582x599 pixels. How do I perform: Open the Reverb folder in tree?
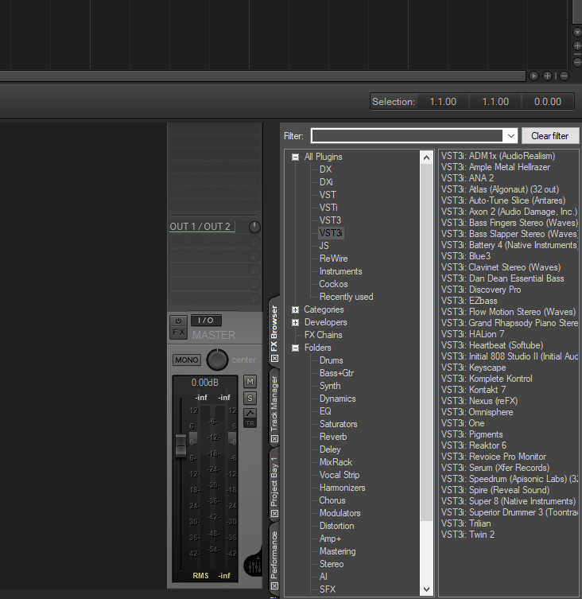[x=333, y=437]
